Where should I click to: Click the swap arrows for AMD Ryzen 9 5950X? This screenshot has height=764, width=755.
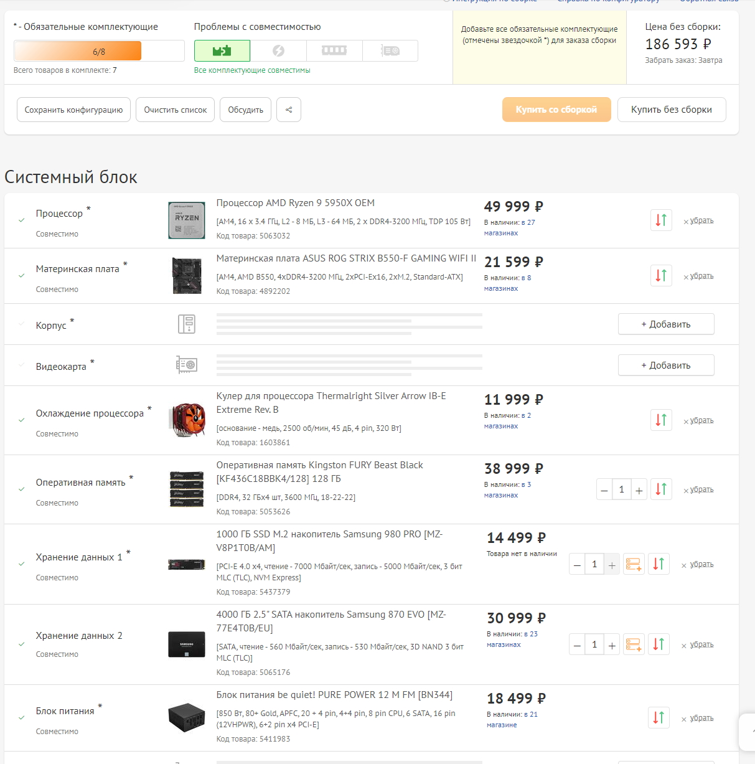click(661, 220)
